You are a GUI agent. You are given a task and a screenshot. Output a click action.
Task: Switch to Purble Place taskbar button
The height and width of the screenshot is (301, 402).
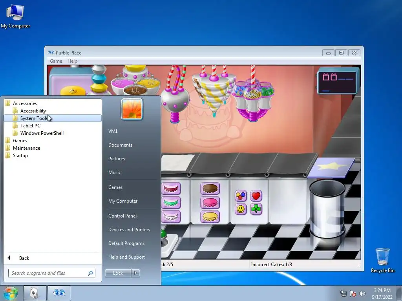(x=59, y=293)
